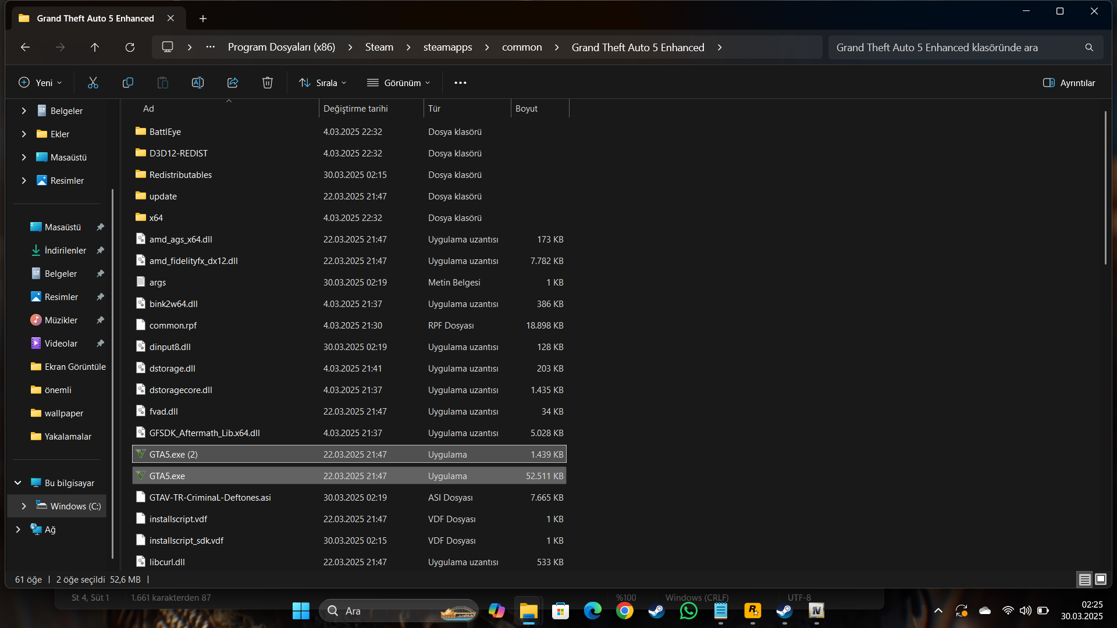Open the three-dots more options menu
This screenshot has height=628, width=1117.
460,83
